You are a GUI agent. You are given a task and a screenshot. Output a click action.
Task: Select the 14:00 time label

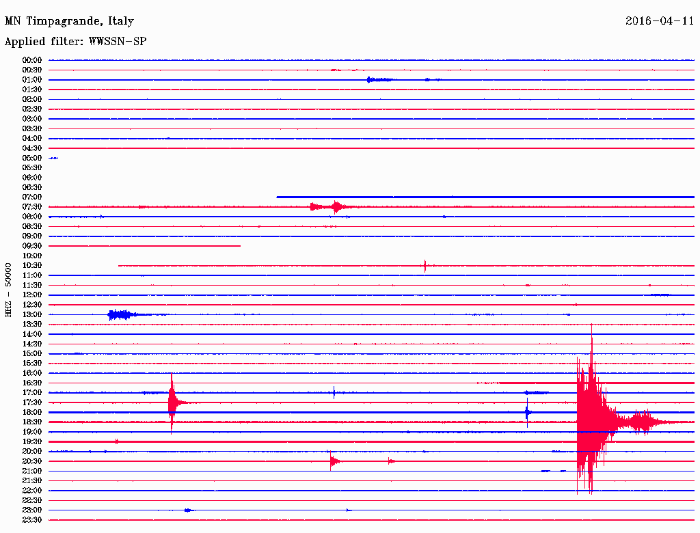click(32, 334)
